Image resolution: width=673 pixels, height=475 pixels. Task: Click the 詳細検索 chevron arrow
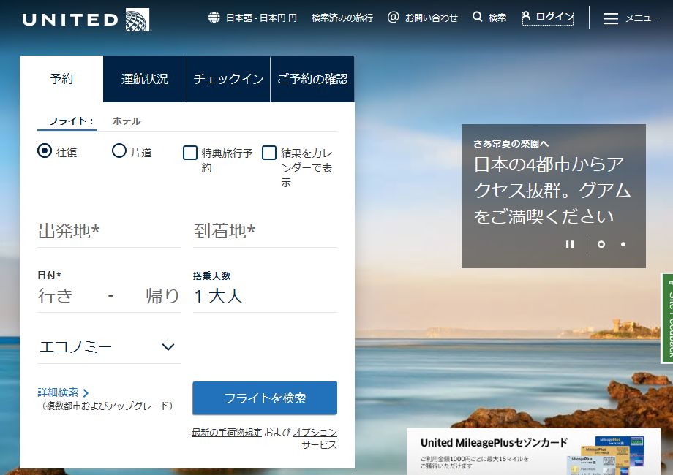(86, 392)
